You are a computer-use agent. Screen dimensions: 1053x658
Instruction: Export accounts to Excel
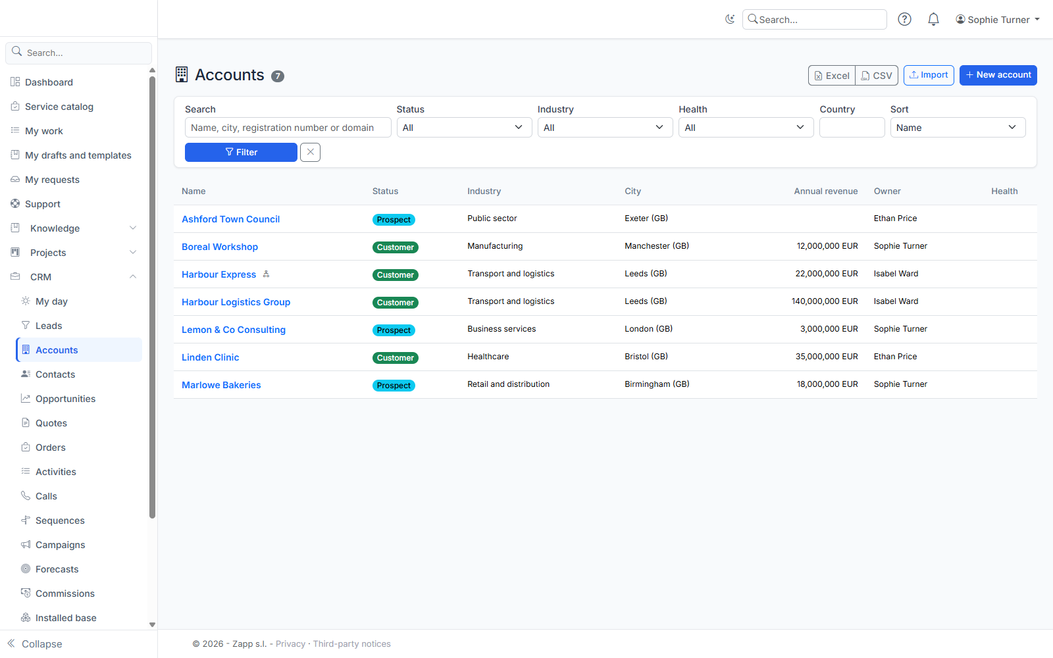(x=832, y=76)
